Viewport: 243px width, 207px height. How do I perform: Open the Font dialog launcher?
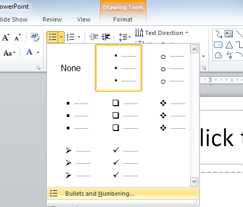(x=38, y=68)
